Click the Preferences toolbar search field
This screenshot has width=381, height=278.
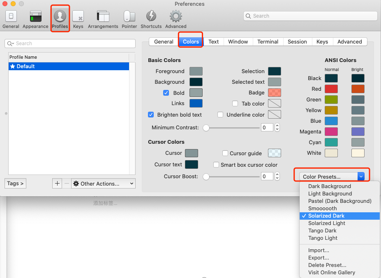click(x=310, y=16)
